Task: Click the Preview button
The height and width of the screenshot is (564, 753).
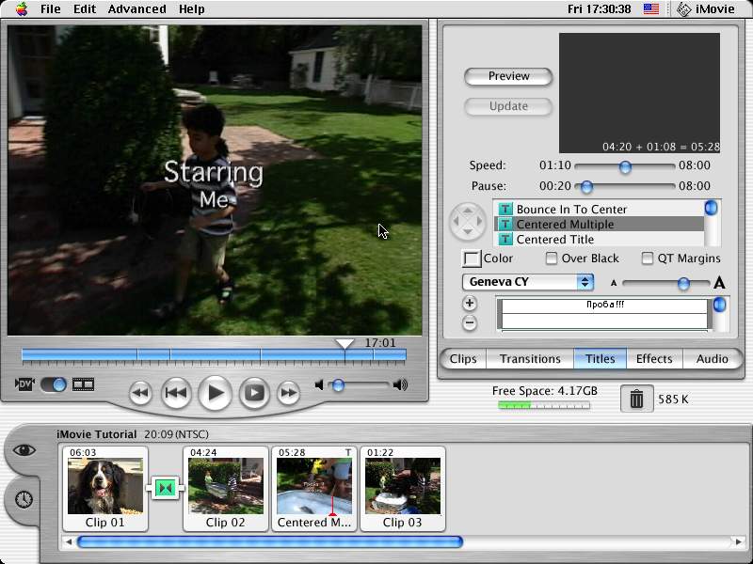Action: coord(508,76)
